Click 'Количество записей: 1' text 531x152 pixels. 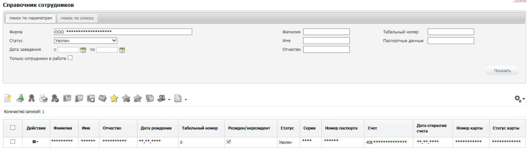24,111
